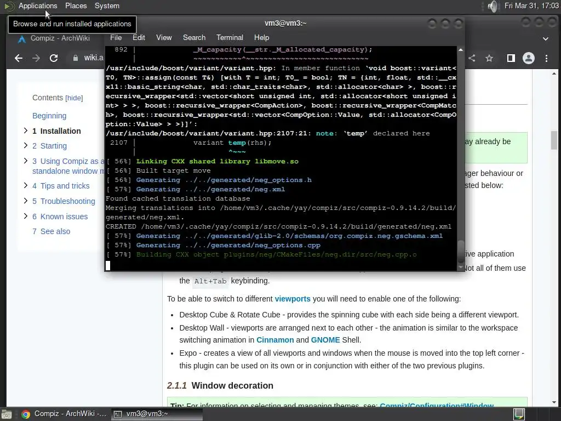Click the workspace switcher in bottom panel
561x421 pixels.
click(x=519, y=414)
